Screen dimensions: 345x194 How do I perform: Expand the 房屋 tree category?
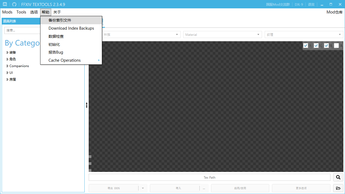click(x=8, y=79)
